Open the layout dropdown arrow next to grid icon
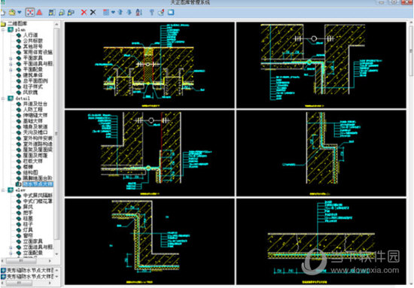Image resolution: width=414 pixels, height=288 pixels. coord(113,12)
